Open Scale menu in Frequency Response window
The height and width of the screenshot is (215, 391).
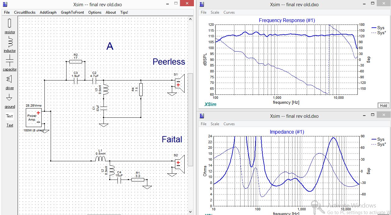point(215,12)
